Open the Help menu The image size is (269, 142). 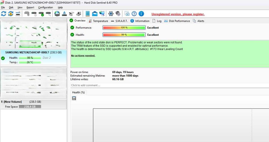pos(60,7)
